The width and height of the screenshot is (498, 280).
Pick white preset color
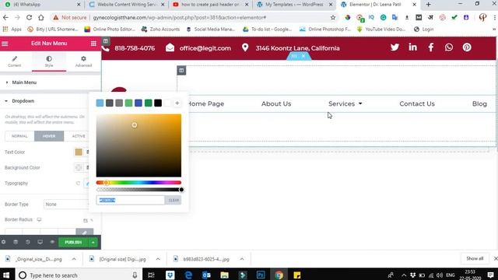tap(168, 103)
